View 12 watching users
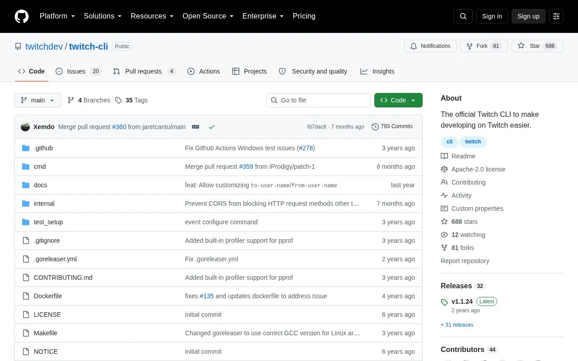 (x=463, y=235)
